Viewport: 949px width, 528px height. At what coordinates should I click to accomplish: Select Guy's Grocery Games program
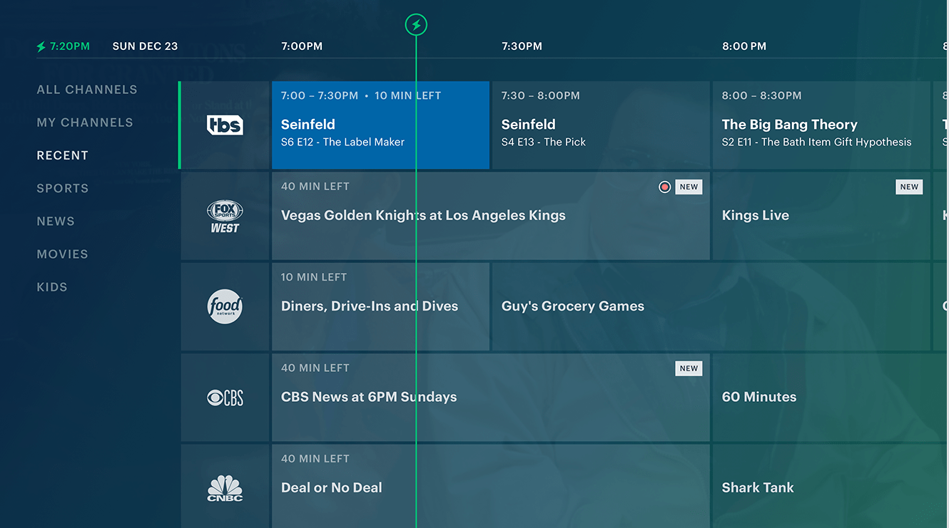click(711, 306)
